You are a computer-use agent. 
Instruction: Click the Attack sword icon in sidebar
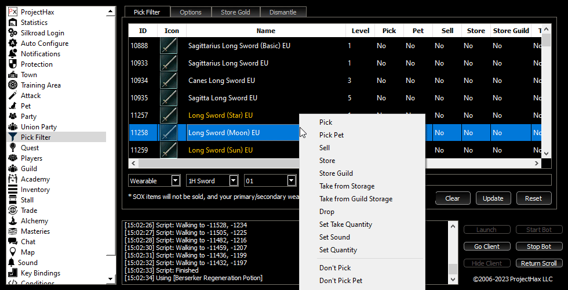[12, 96]
